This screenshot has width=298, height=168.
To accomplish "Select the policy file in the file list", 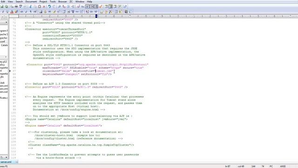I will pyautogui.click(x=2, y=65).
